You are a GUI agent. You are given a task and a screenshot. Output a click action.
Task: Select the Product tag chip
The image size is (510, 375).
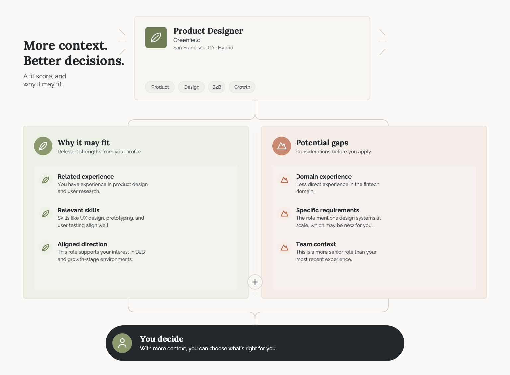(160, 87)
